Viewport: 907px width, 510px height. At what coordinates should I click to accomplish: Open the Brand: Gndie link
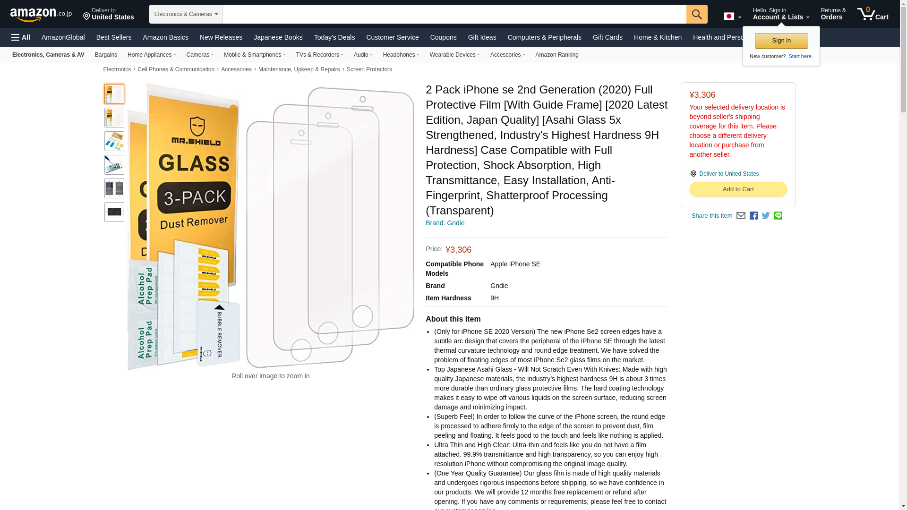point(445,223)
